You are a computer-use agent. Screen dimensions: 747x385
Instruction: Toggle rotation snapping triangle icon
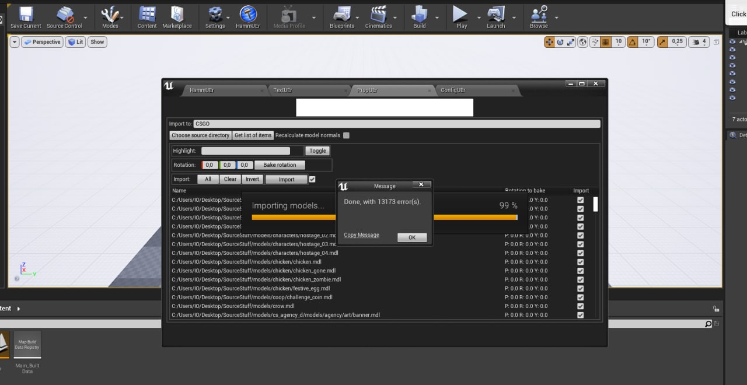pos(633,42)
